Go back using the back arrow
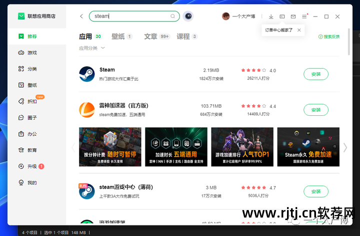The width and height of the screenshot is (360, 236). [81, 16]
